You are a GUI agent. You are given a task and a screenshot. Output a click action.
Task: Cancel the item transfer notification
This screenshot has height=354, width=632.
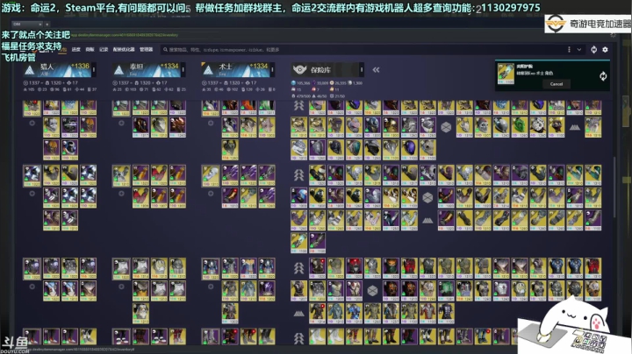point(557,83)
